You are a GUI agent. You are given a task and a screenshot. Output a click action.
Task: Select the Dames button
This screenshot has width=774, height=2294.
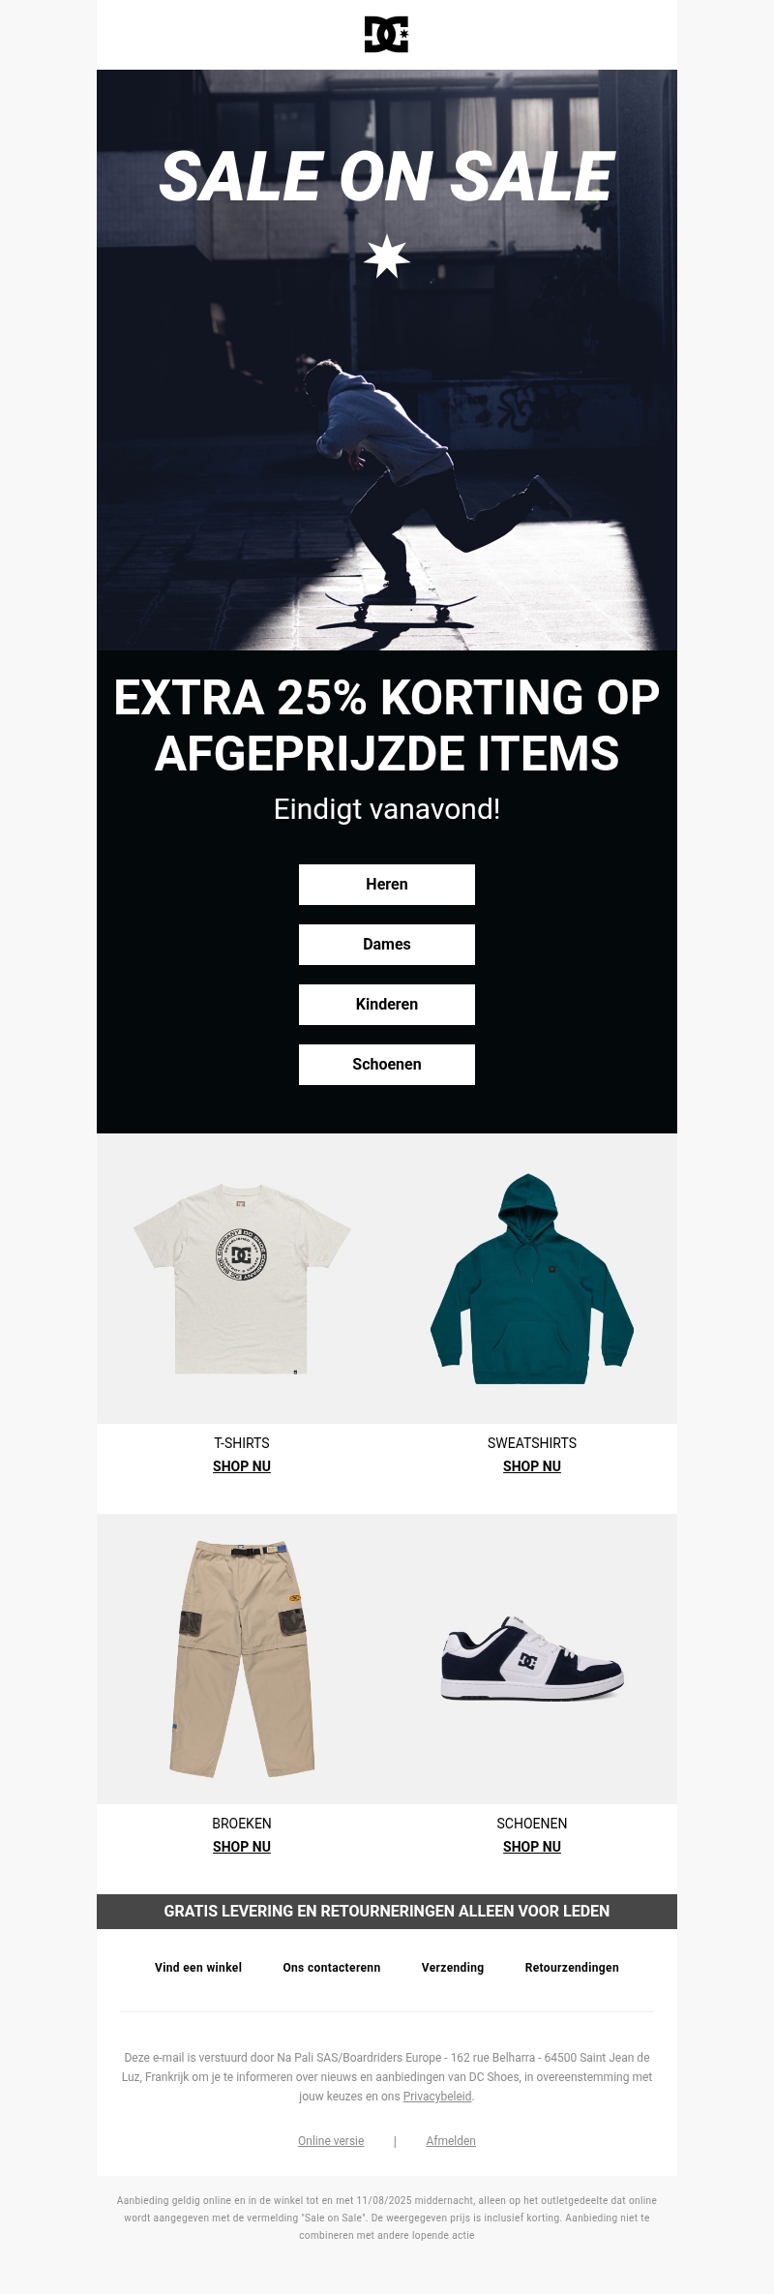(387, 945)
